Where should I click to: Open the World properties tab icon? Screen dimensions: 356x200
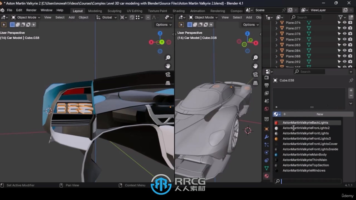[267, 109]
